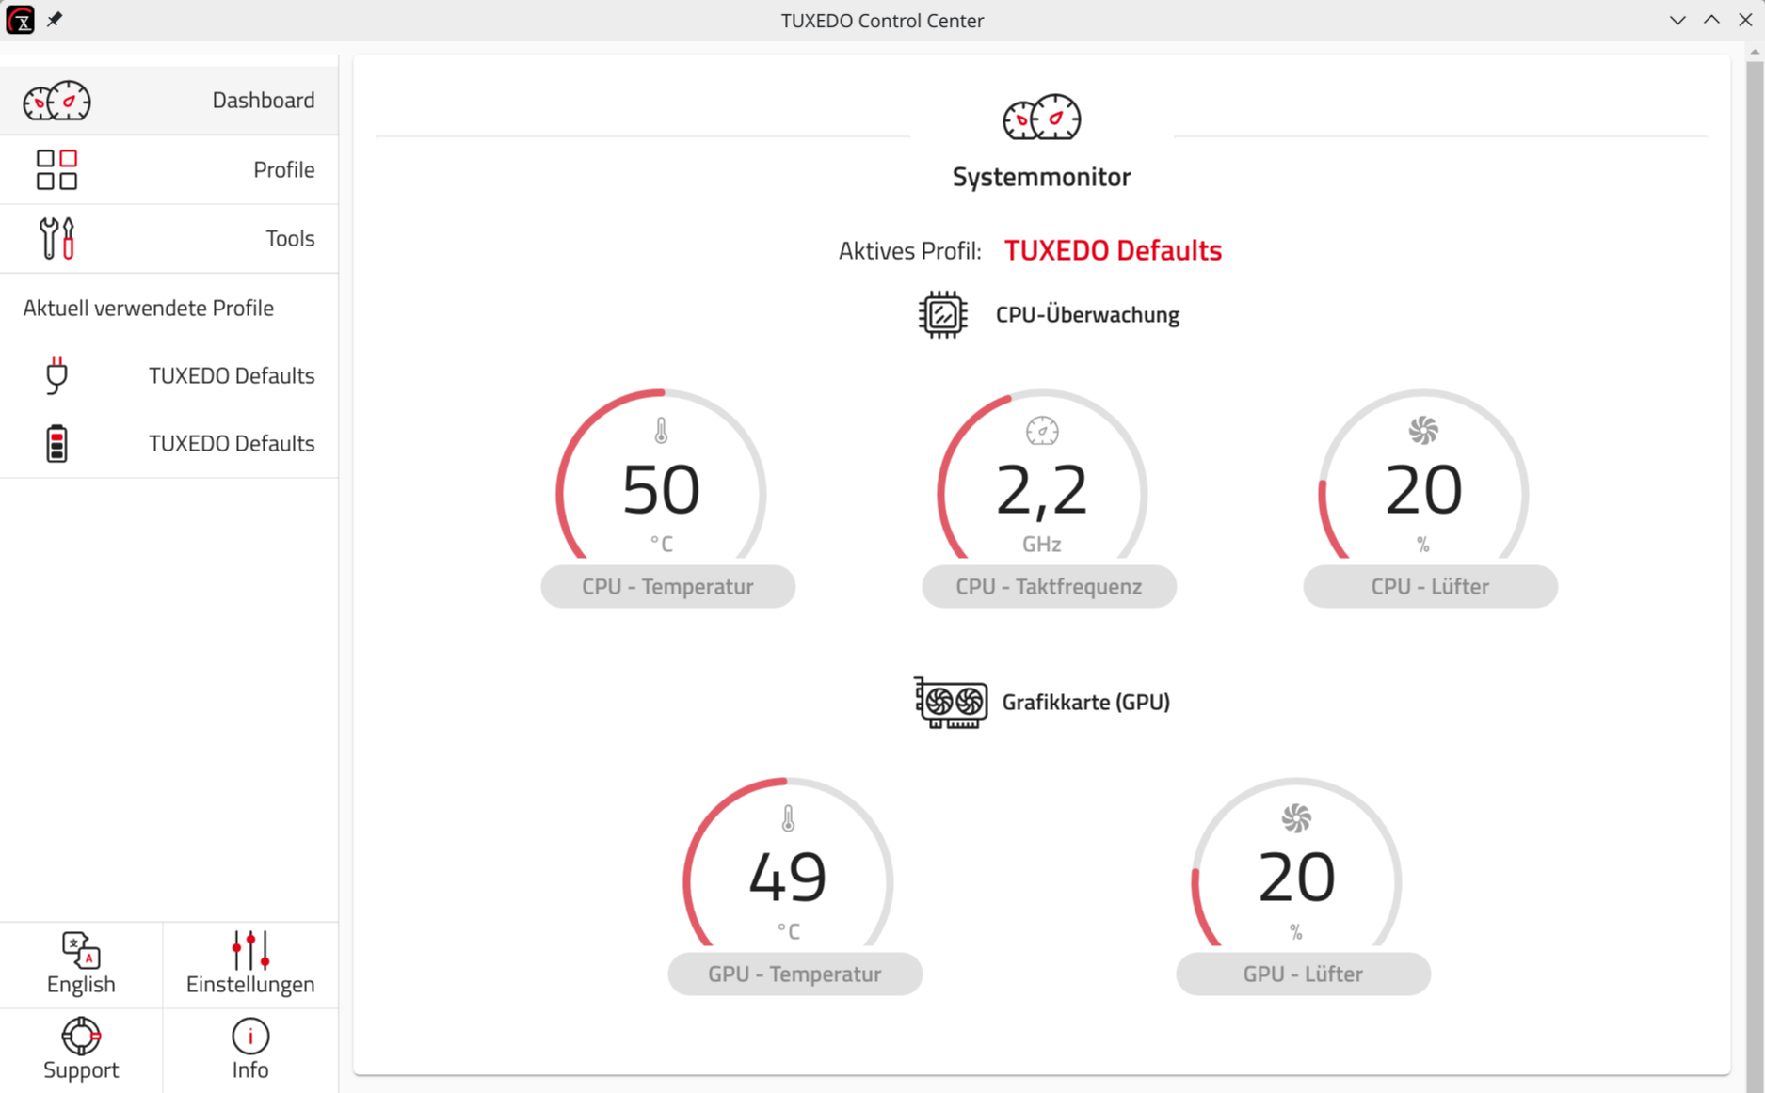Open Einstellungen via the sliders icon
Image resolution: width=1765 pixels, height=1093 pixels.
click(x=249, y=952)
